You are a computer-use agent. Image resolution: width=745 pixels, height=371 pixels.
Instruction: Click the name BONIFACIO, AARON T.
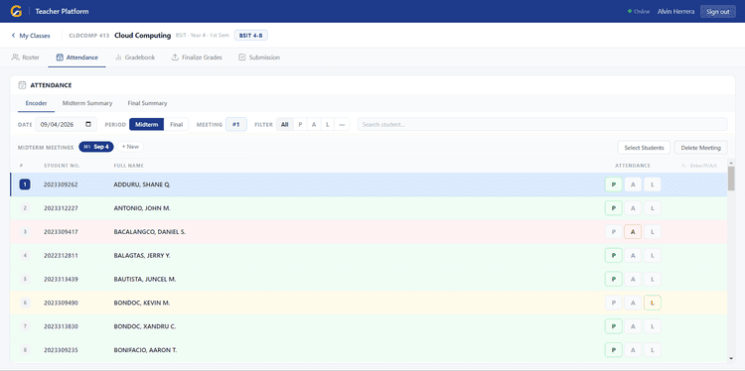(145, 350)
